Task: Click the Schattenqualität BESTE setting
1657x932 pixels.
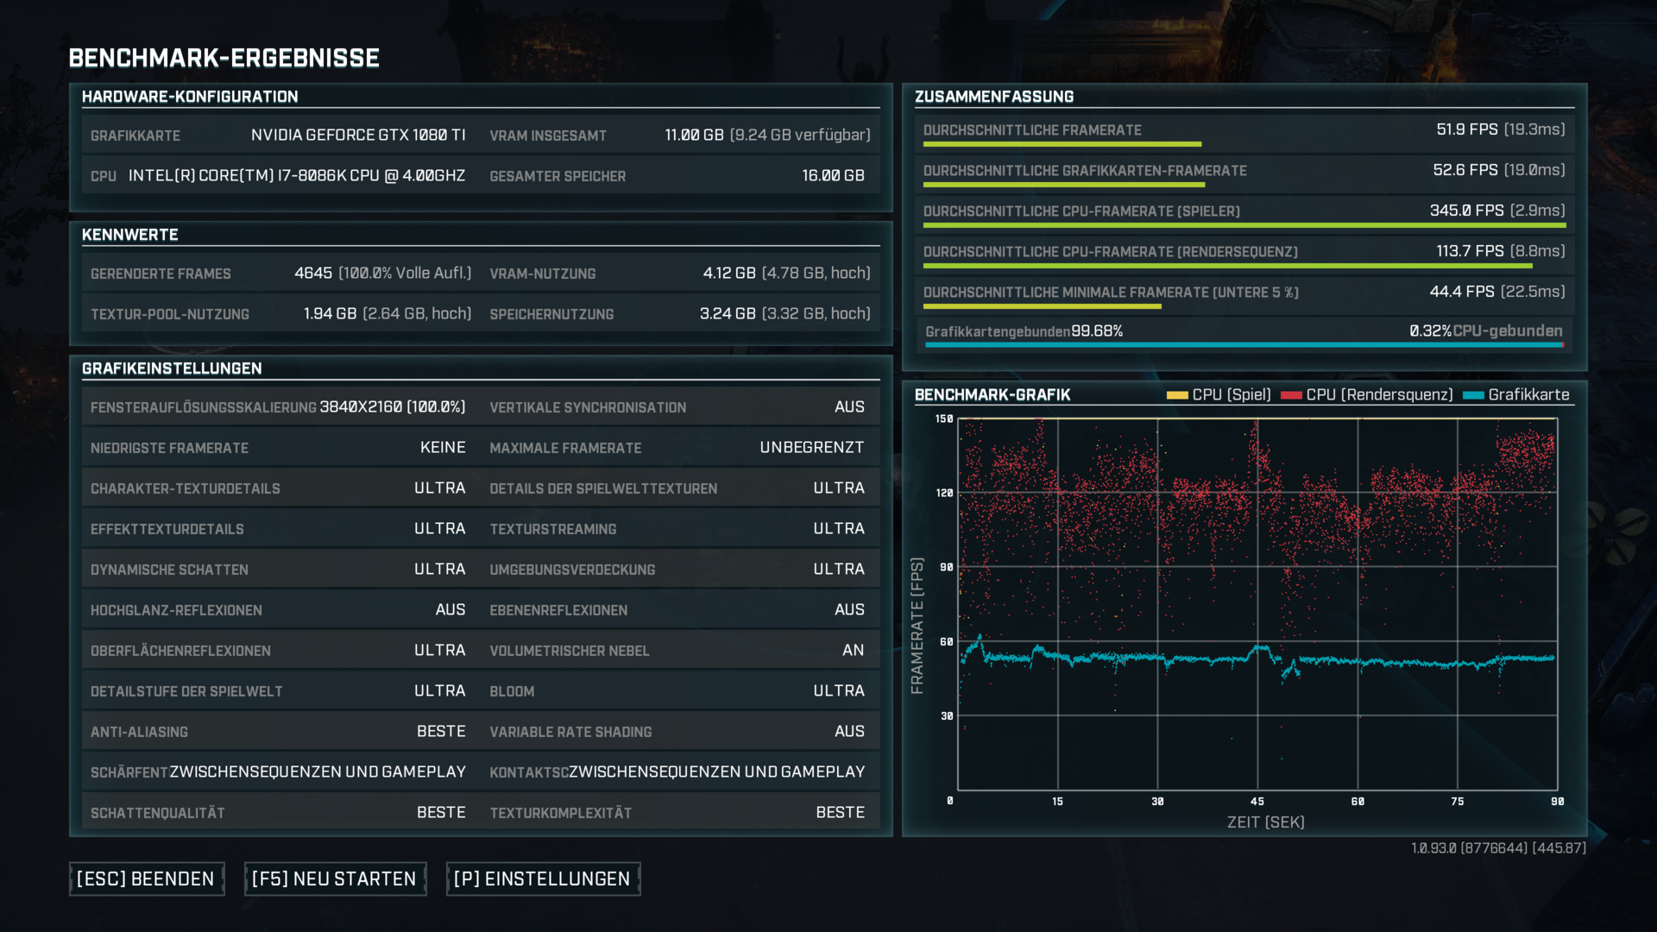Action: tap(440, 813)
